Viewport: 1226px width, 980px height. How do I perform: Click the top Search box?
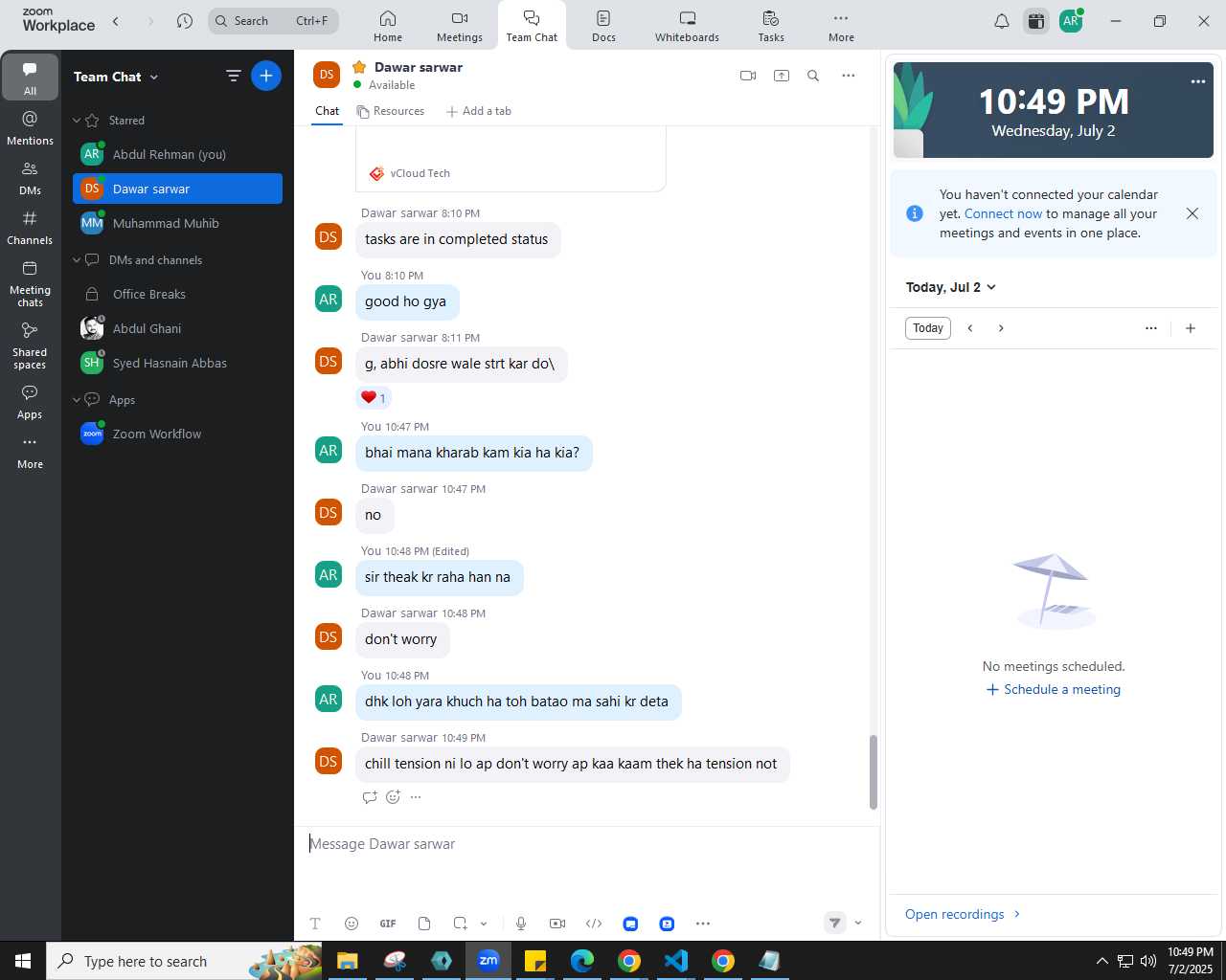274,21
